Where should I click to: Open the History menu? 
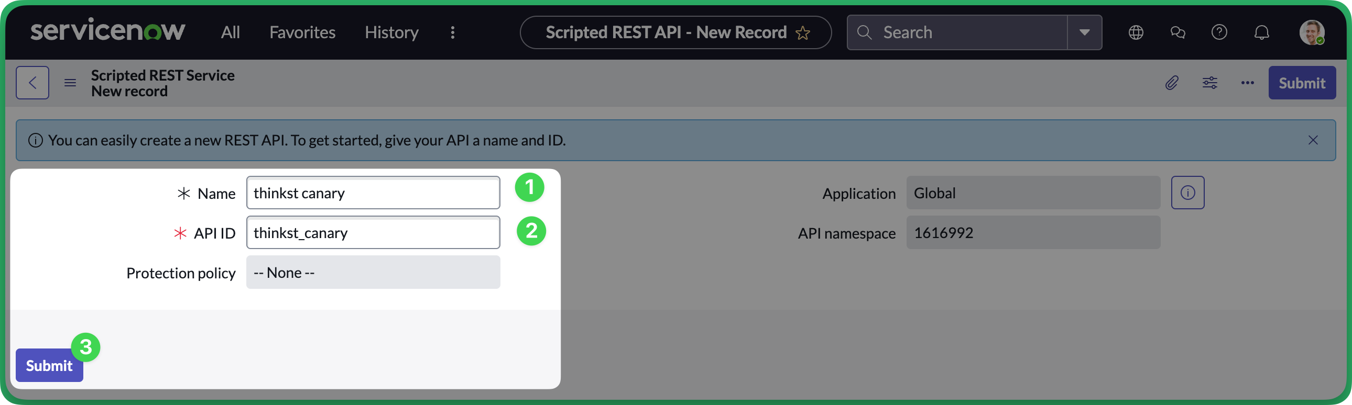coord(391,32)
